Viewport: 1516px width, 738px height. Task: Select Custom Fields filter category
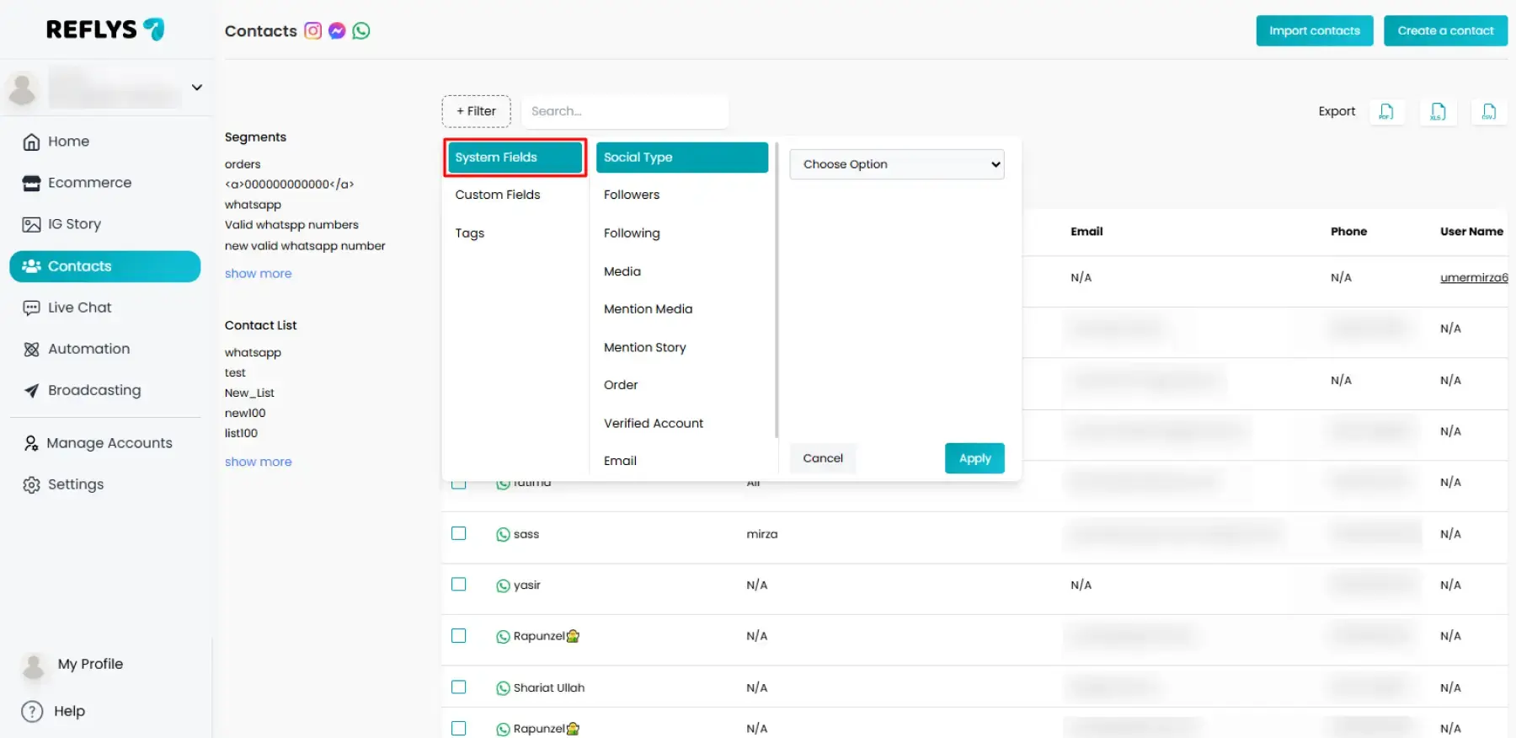click(498, 195)
